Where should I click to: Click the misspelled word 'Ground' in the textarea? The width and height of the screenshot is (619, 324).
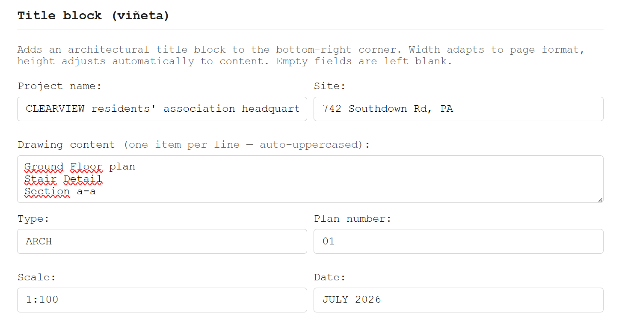tap(43, 166)
